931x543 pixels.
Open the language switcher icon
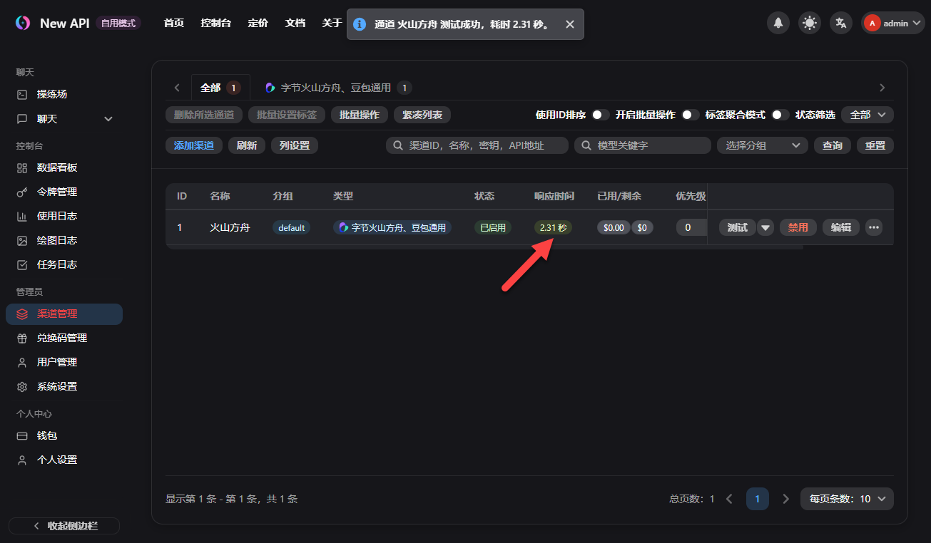840,22
